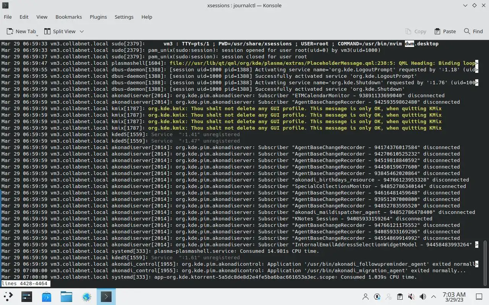Click the muted microphone tray icon
The image size is (489, 305).
(411, 297)
